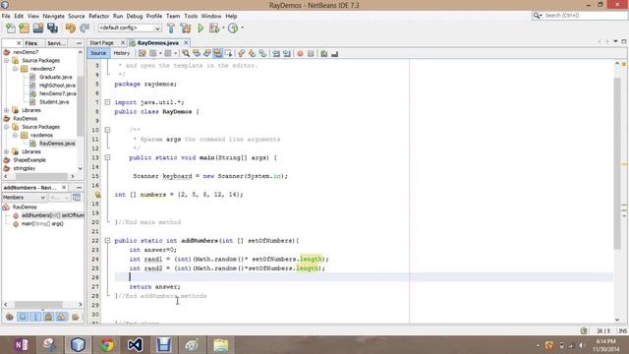Click the Undo arrow icon
This screenshot has height=354, width=629.
[70, 29]
